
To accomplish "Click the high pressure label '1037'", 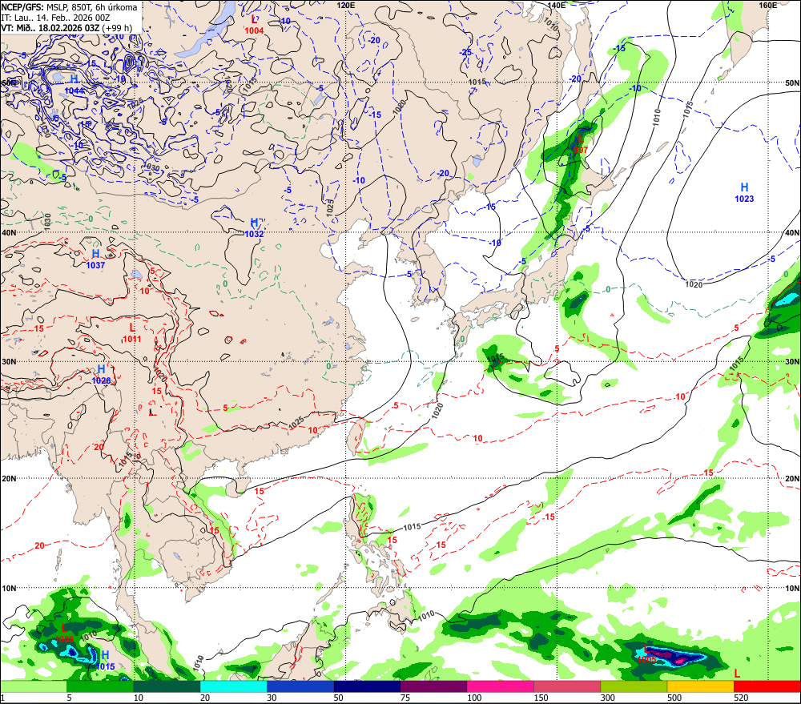I will (x=95, y=265).
